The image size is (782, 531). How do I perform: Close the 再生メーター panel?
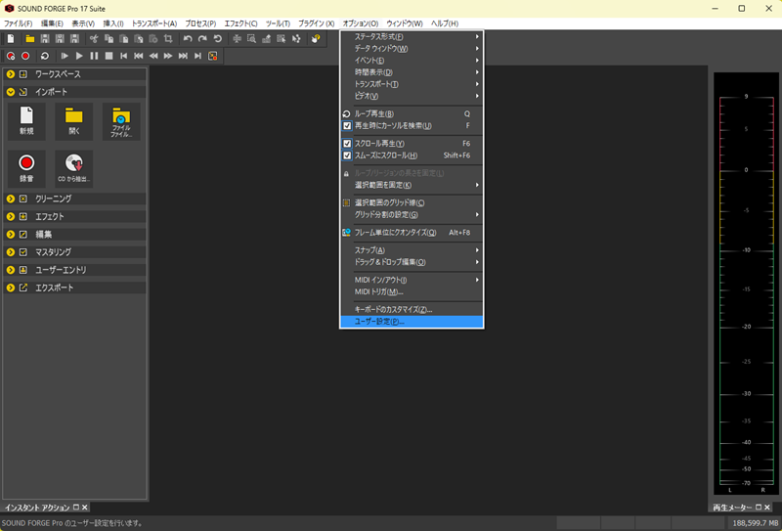(x=767, y=508)
